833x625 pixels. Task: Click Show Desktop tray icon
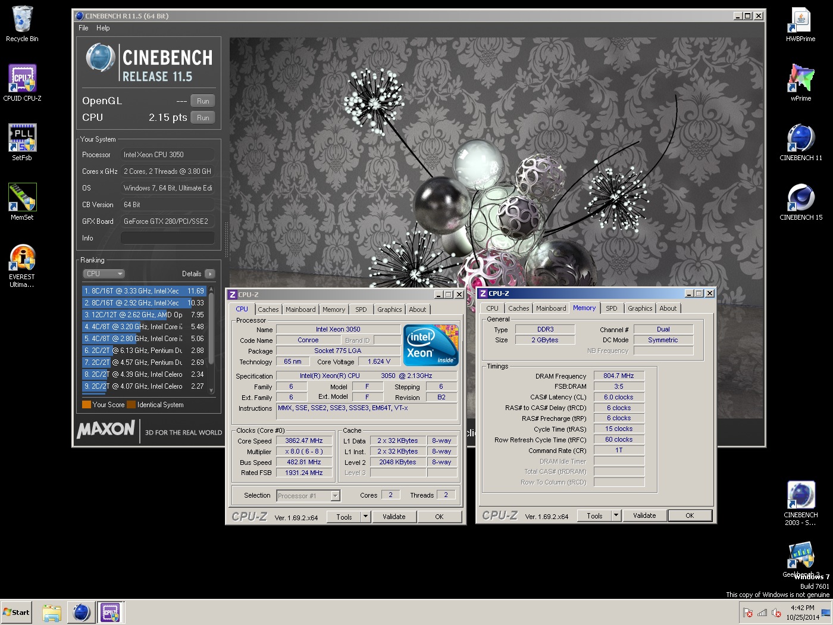coord(826,612)
